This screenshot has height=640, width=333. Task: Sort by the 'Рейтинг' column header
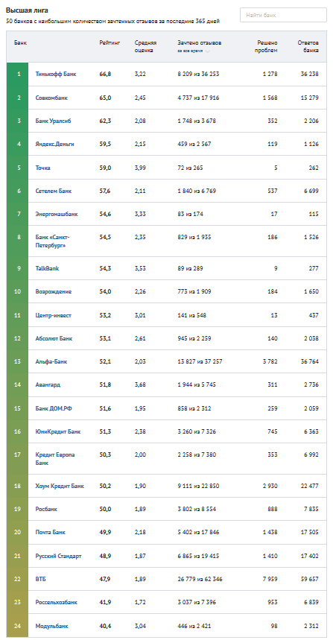(110, 42)
